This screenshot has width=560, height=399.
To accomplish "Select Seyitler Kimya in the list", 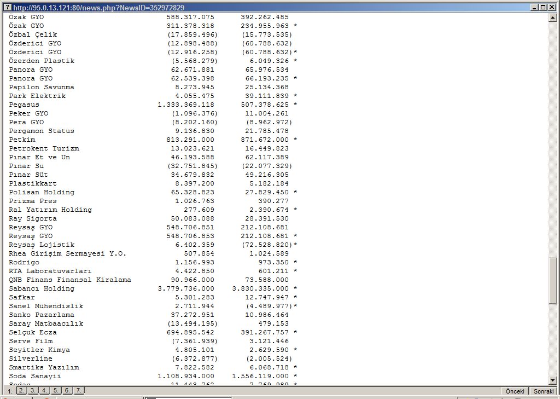I will pyautogui.click(x=39, y=350).
